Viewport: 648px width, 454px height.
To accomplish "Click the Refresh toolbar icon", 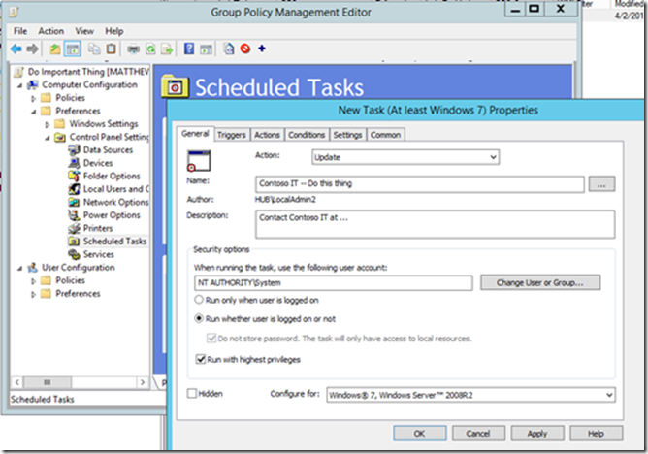I will point(150,49).
